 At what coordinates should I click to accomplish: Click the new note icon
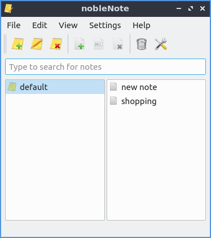click(80, 44)
